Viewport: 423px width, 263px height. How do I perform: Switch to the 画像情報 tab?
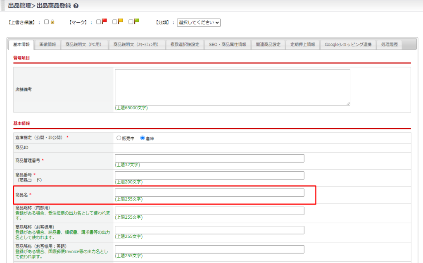click(x=48, y=45)
